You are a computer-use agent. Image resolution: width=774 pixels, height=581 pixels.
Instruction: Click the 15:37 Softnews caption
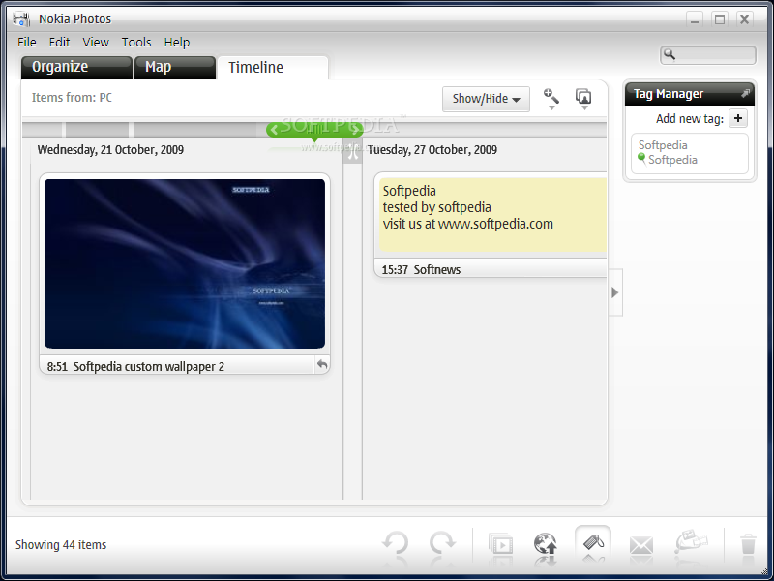(421, 270)
